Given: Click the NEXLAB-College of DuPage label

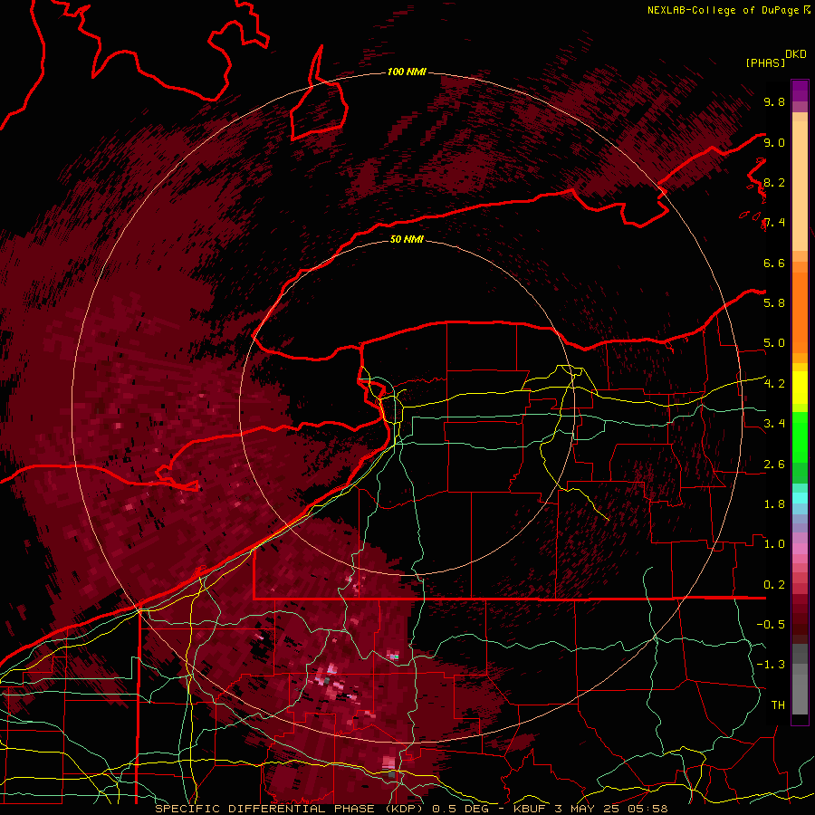Looking at the screenshot, I should point(723,10).
